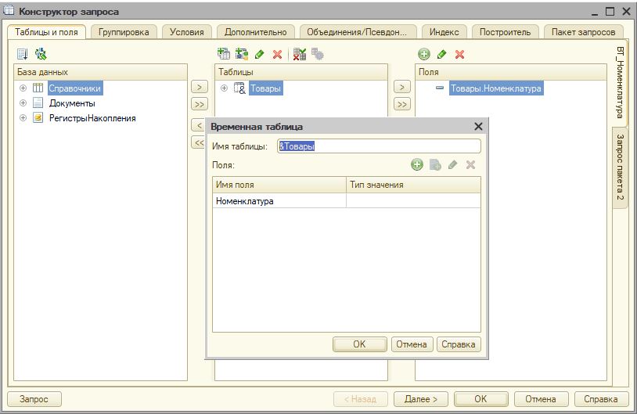The width and height of the screenshot is (637, 414).
Task: Click replace table icon above Таблицы
Action: click(x=300, y=54)
